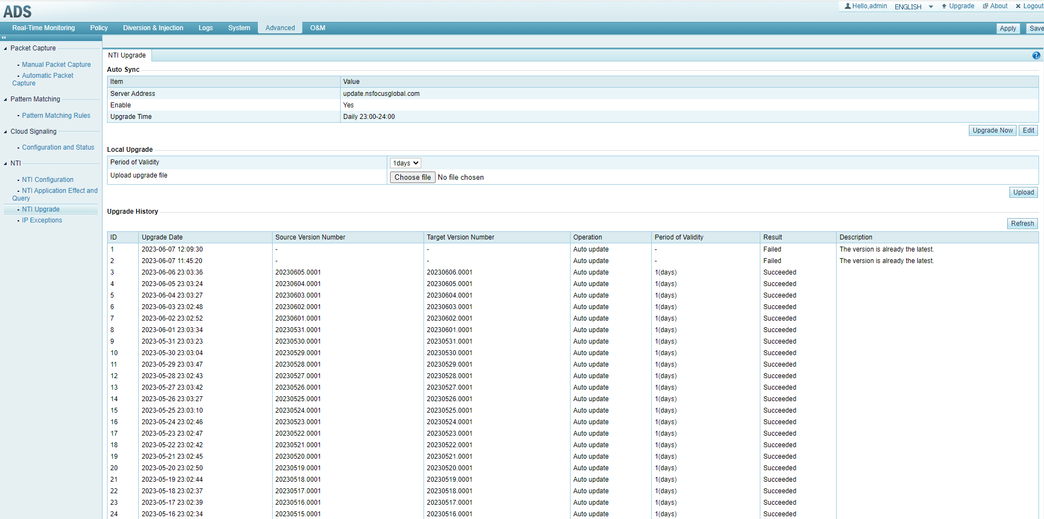The image size is (1044, 519).
Task: Click the blue help question mark icon
Action: tap(1036, 55)
